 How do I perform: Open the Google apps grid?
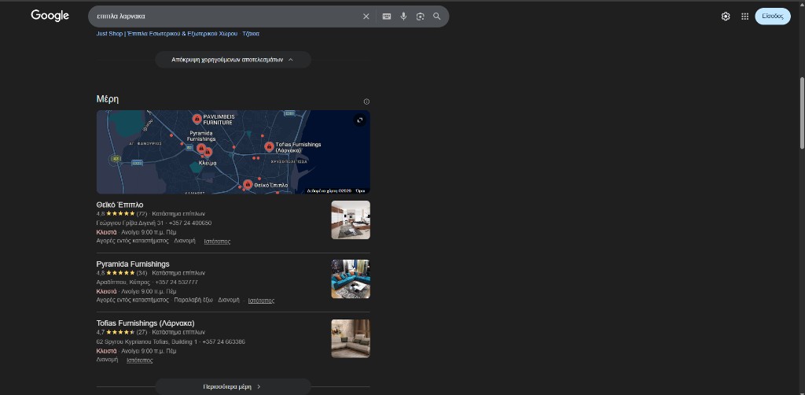click(x=745, y=17)
